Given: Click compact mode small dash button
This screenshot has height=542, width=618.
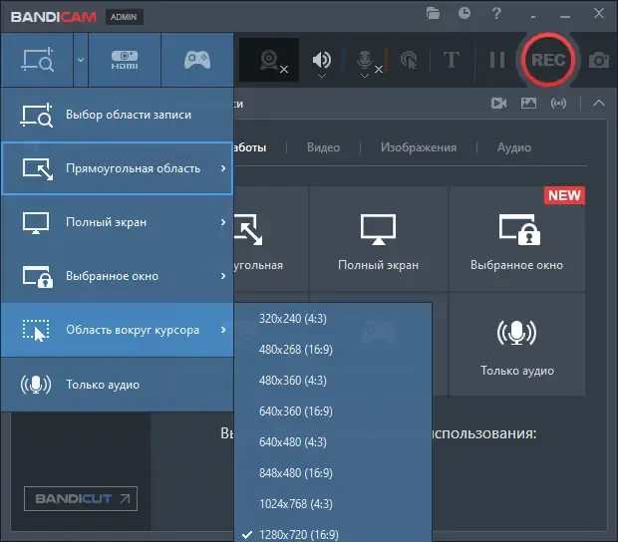Looking at the screenshot, I should click(533, 17).
